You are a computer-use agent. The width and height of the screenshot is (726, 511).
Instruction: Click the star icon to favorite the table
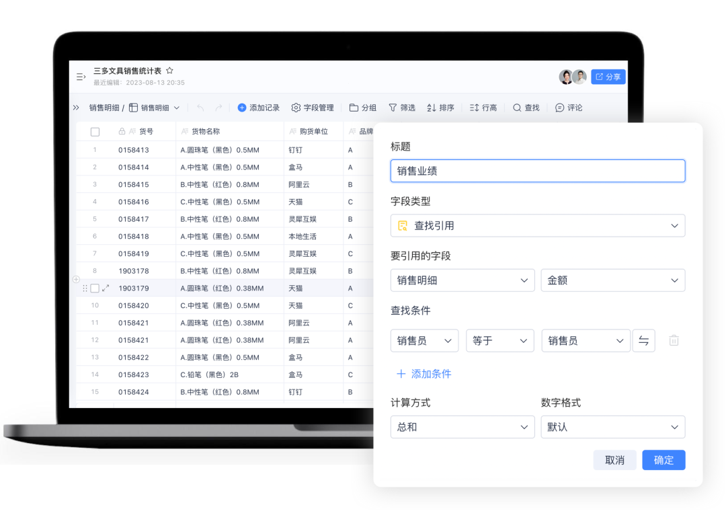point(170,71)
